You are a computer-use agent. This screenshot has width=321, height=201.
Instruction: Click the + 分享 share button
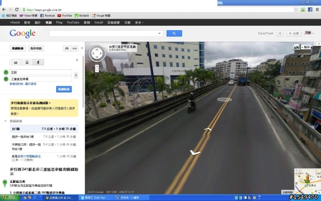294,33
